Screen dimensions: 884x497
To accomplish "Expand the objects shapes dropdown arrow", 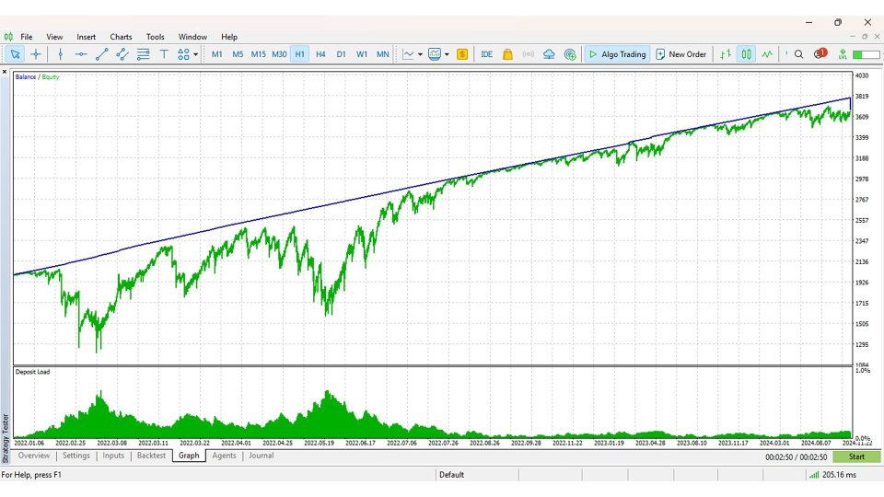I will coord(195,54).
